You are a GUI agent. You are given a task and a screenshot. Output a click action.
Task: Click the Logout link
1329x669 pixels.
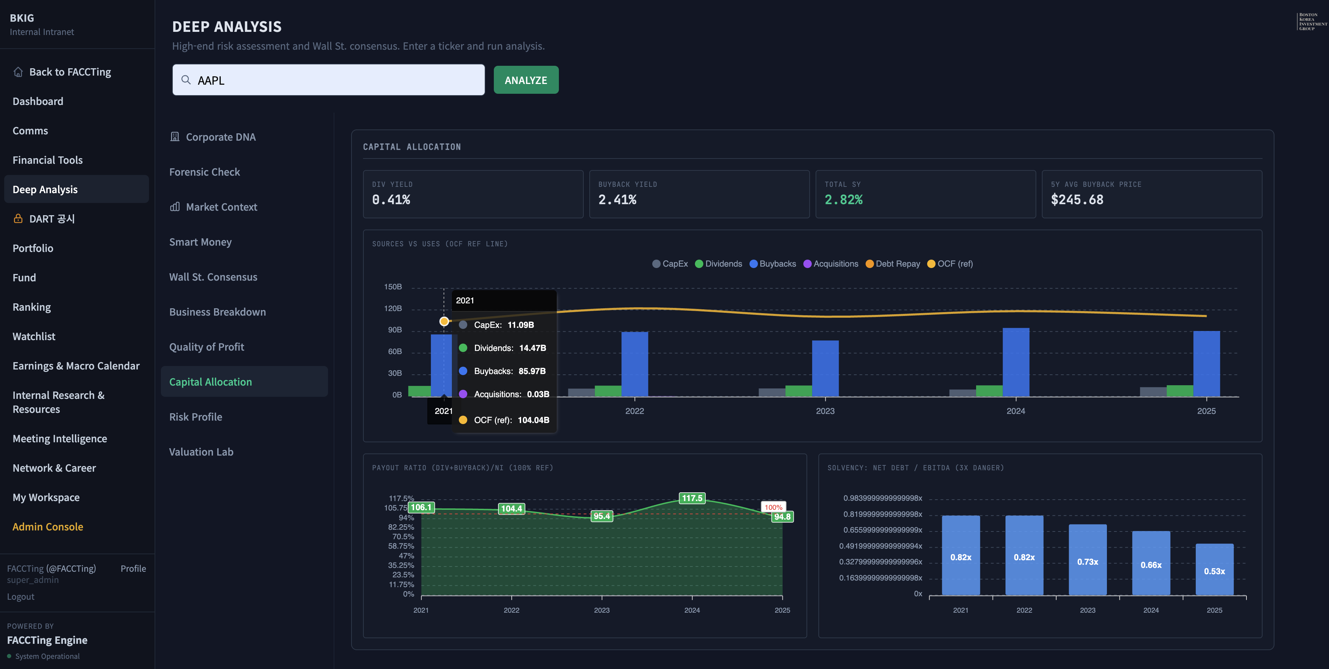click(21, 596)
